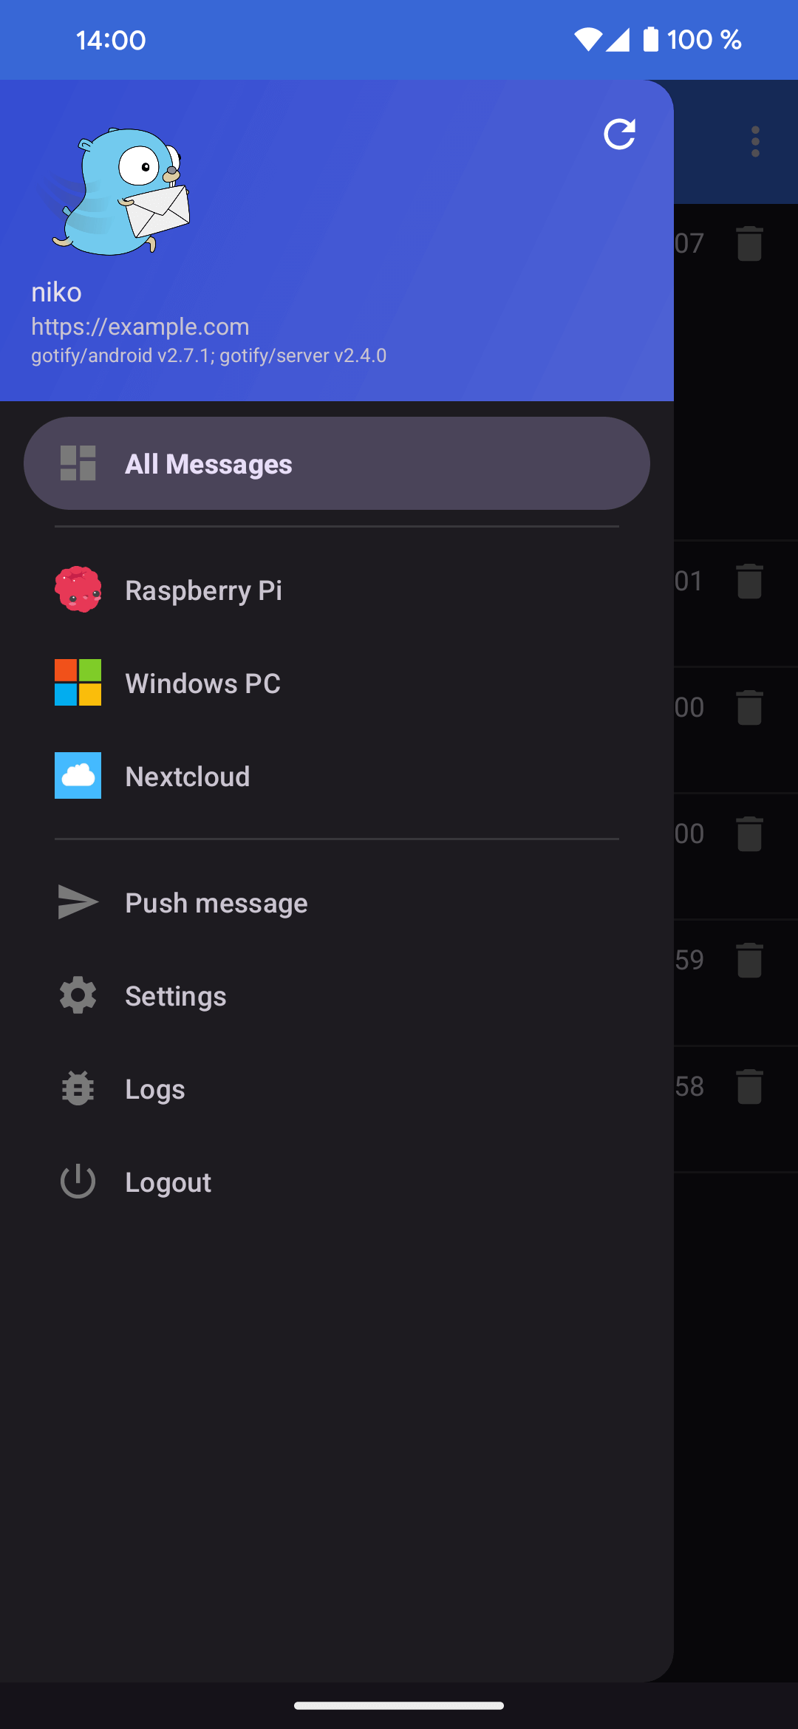
Task: Tap the https://example.com server URL
Action: pos(140,327)
